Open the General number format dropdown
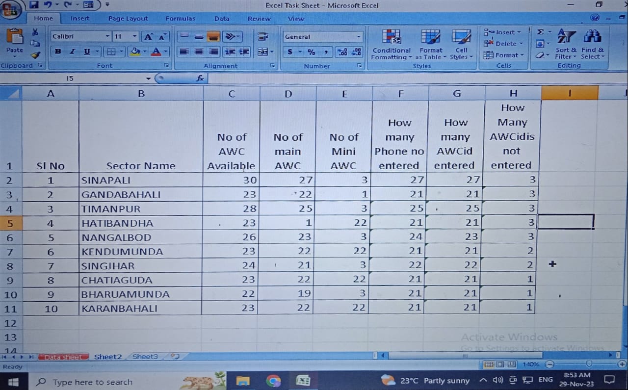Image resolution: width=628 pixels, height=390 pixels. pos(359,37)
